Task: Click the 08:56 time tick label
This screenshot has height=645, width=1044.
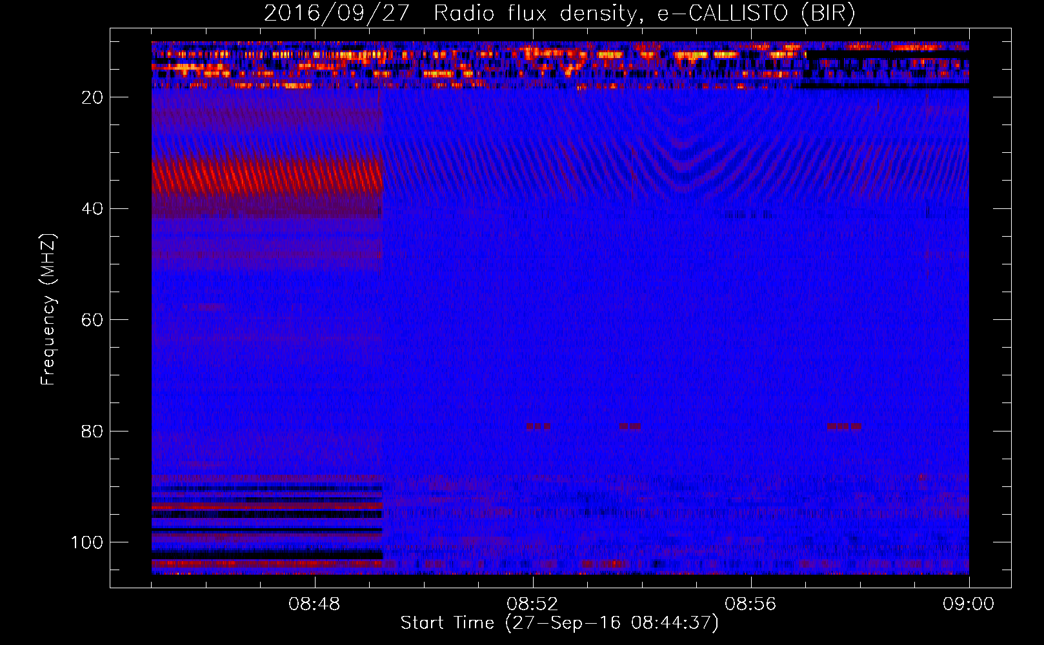Action: [x=751, y=604]
